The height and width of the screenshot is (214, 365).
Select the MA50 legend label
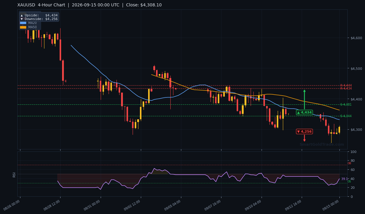tap(33, 27)
